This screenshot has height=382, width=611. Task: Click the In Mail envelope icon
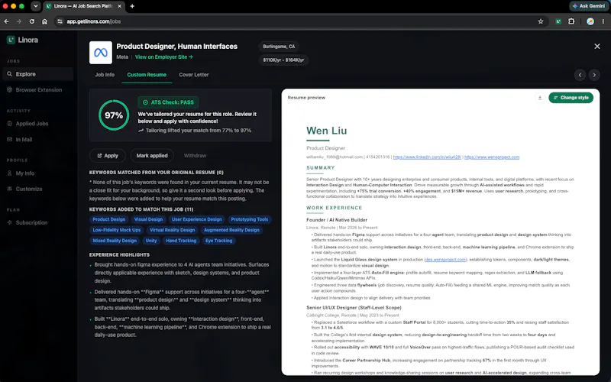pyautogui.click(x=9, y=139)
